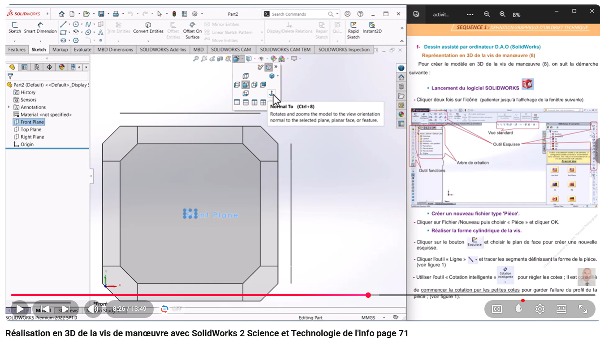Play the video
The width and height of the screenshot is (600, 343).
[x=20, y=309]
